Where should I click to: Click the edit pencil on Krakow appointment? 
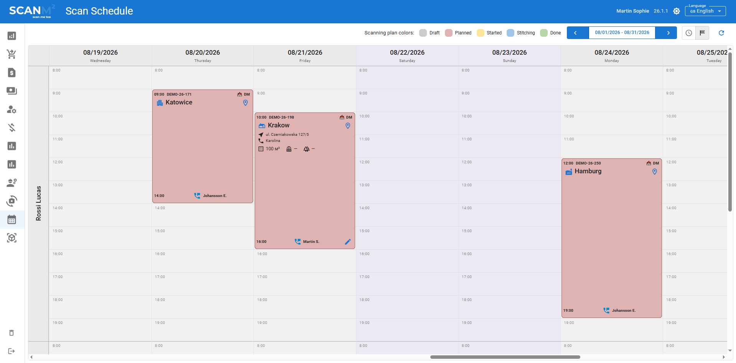point(348,242)
